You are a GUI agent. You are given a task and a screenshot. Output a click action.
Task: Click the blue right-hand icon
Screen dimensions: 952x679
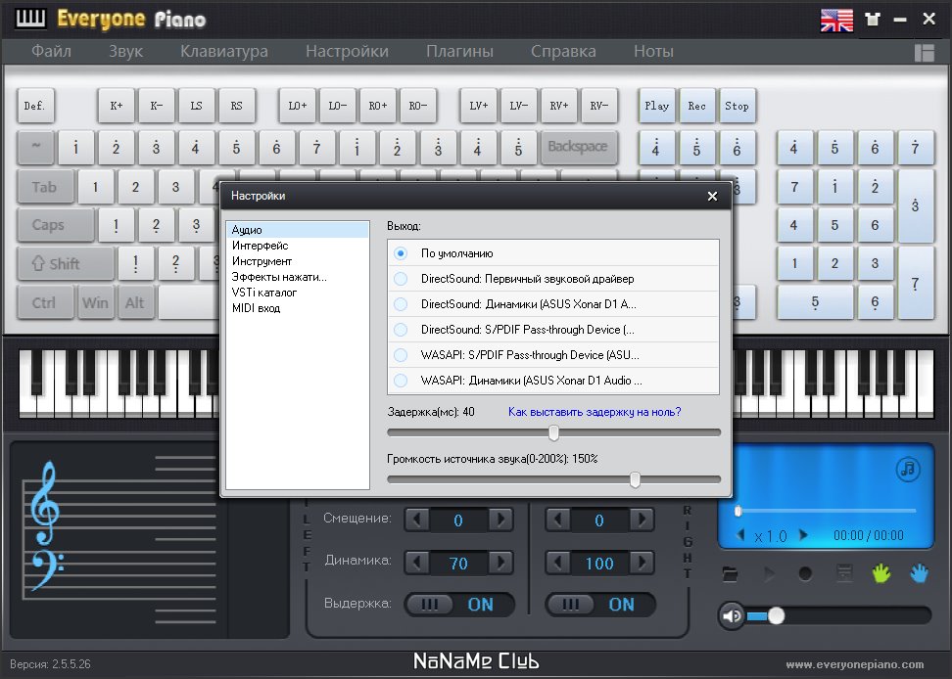[x=920, y=573]
